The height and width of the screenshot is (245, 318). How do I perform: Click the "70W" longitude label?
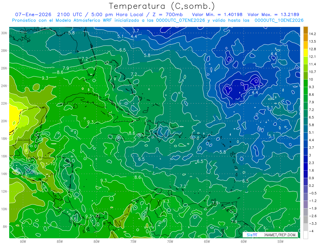point(170,242)
